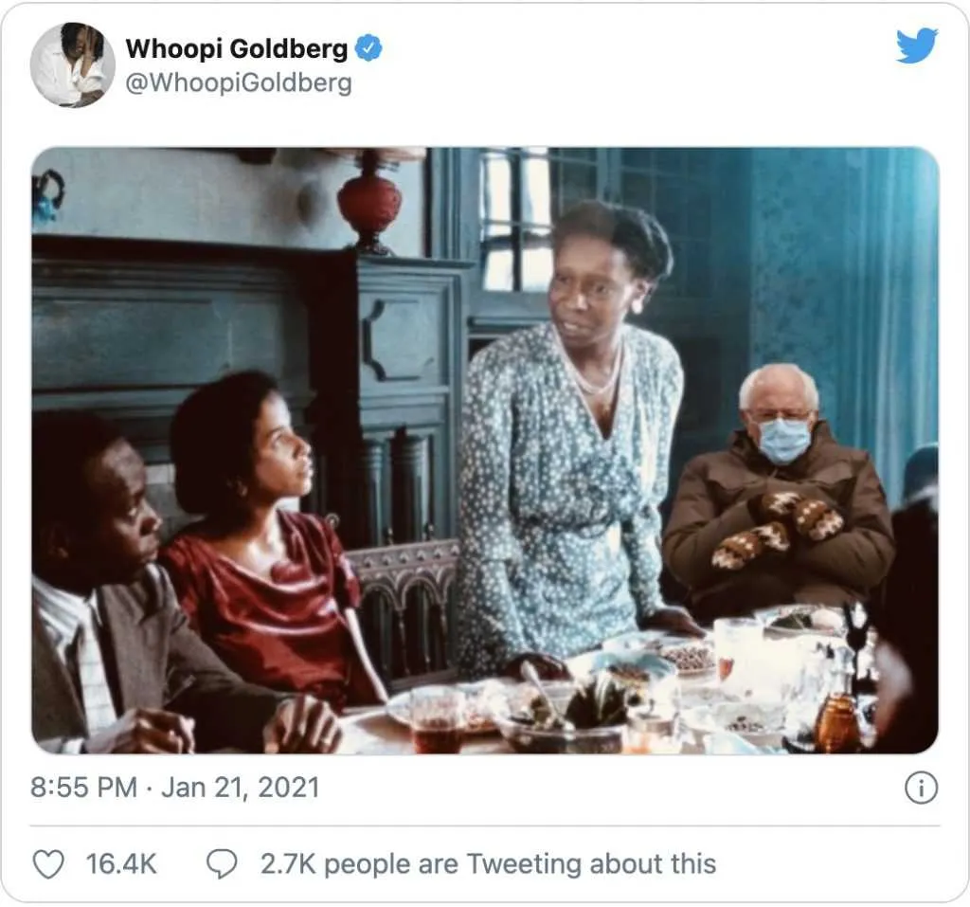The image size is (970, 907).
Task: Open the info circle icon
Action: 921,788
